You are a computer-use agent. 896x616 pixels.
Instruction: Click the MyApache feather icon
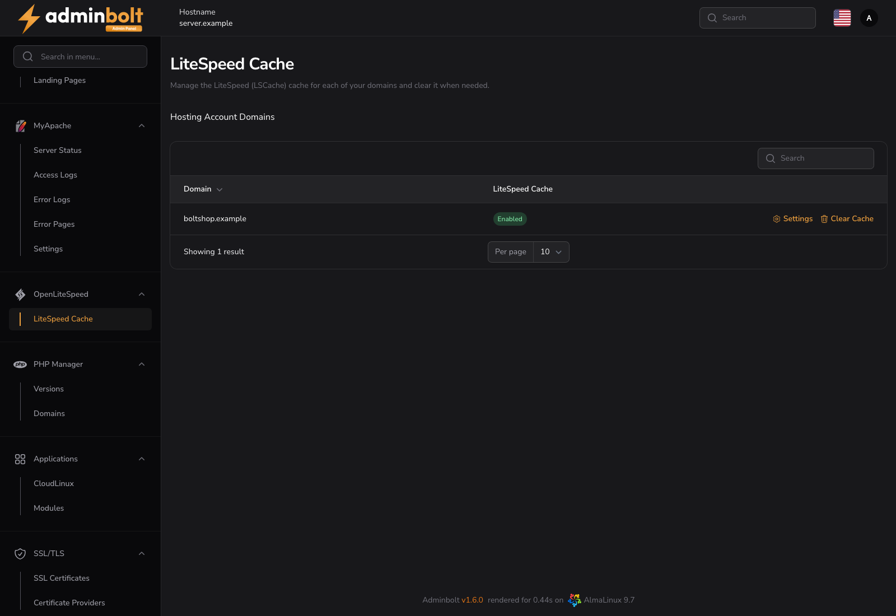(20, 126)
